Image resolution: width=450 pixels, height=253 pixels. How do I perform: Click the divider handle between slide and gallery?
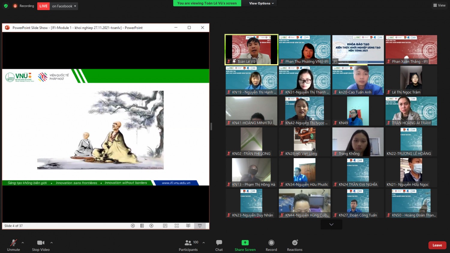pos(211,126)
